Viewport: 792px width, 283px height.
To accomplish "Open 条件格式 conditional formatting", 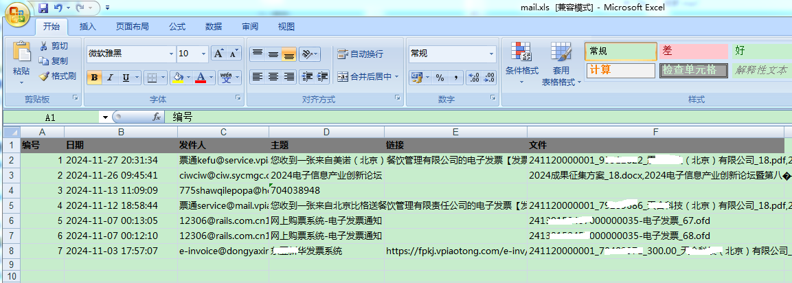I will point(522,64).
